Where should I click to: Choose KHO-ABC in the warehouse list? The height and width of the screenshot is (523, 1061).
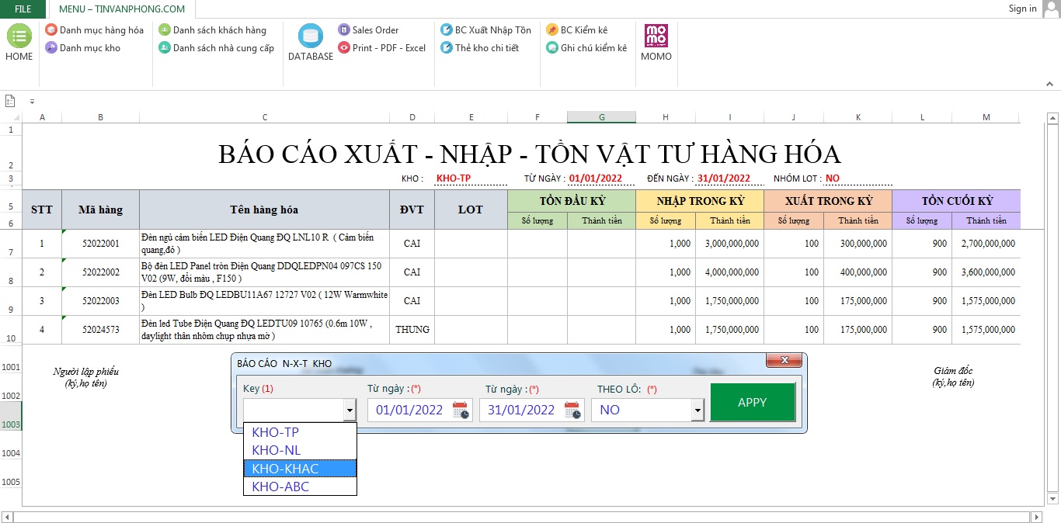pos(280,487)
